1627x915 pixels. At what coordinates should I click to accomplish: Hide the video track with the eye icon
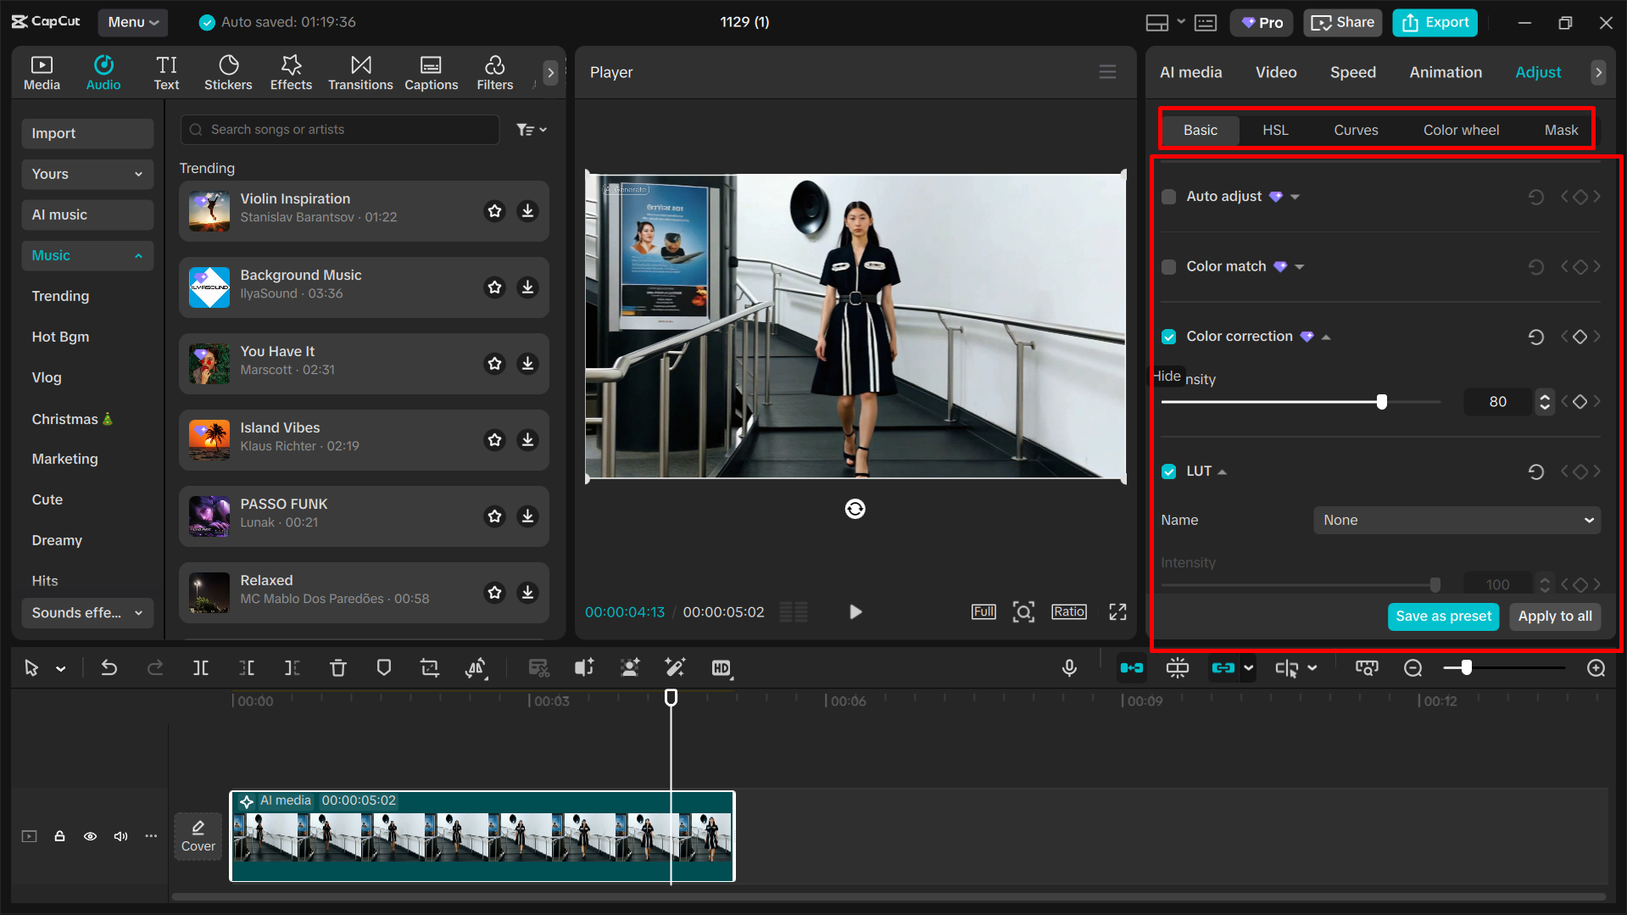tap(90, 836)
